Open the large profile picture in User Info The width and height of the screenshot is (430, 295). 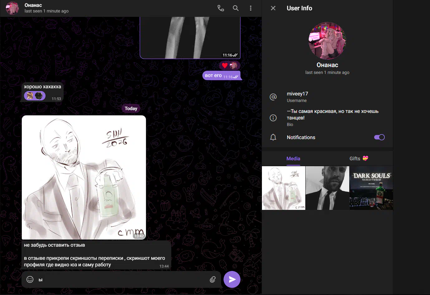tap(327, 41)
